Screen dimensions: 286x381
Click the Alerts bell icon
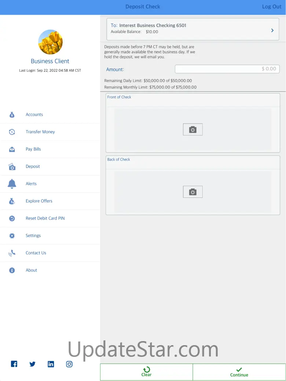point(12,184)
